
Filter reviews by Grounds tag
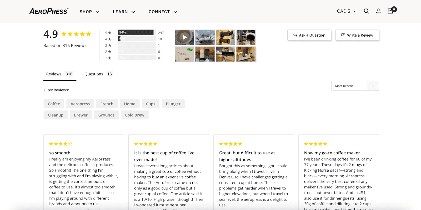106,115
